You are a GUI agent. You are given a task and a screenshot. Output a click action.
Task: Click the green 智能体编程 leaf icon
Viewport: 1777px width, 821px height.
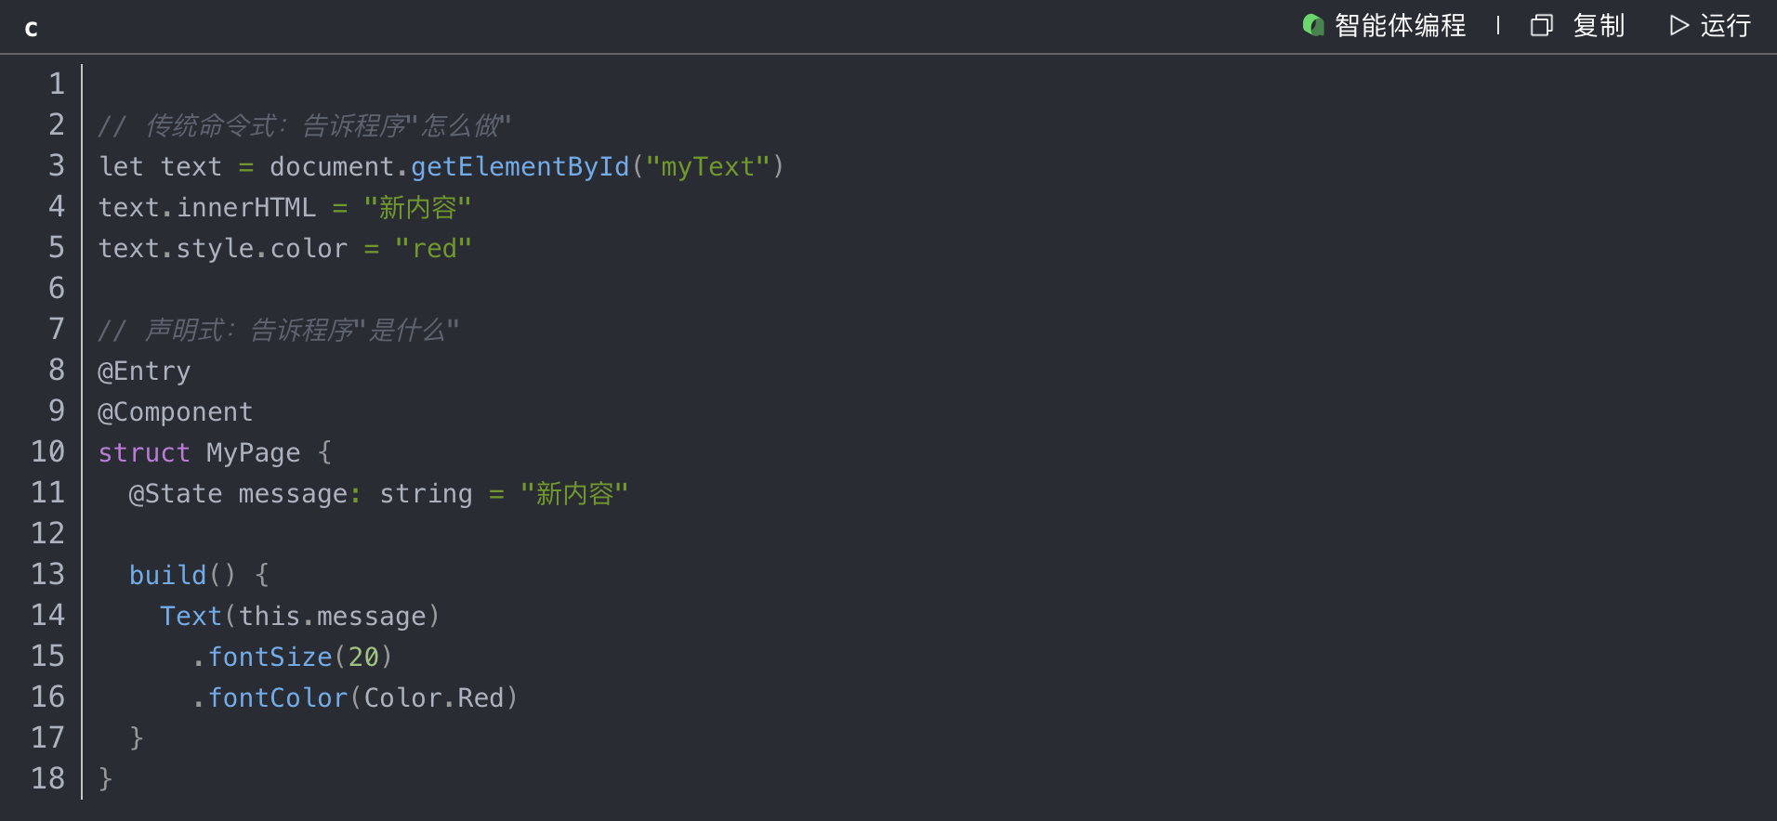(1313, 25)
